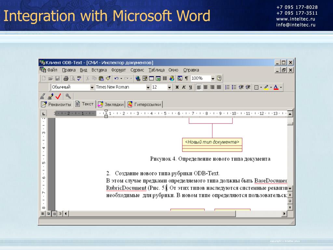This screenshot has height=250, width=333.
Task: Open Print Preview
Action: click(73, 78)
